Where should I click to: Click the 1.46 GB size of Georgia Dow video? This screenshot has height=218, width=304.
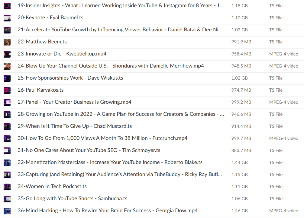239,211
